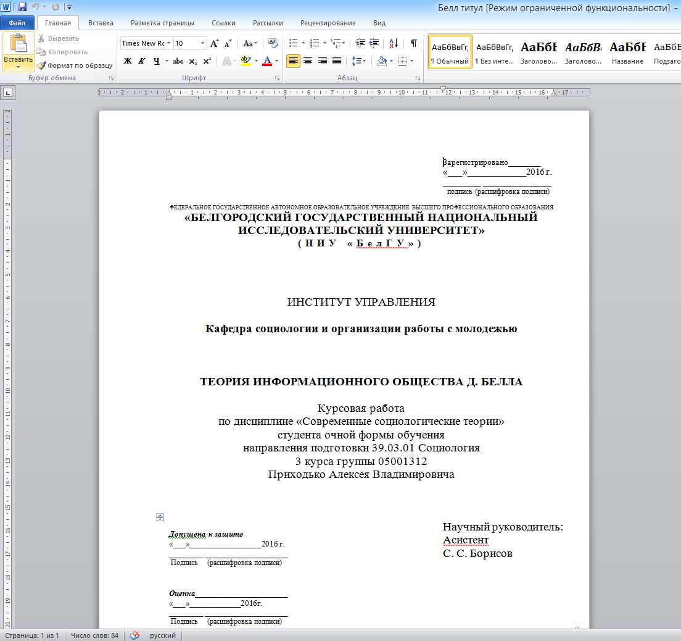This screenshot has width=681, height=641.
Task: Click the Число слов: 84 status entry
Action: tap(94, 635)
